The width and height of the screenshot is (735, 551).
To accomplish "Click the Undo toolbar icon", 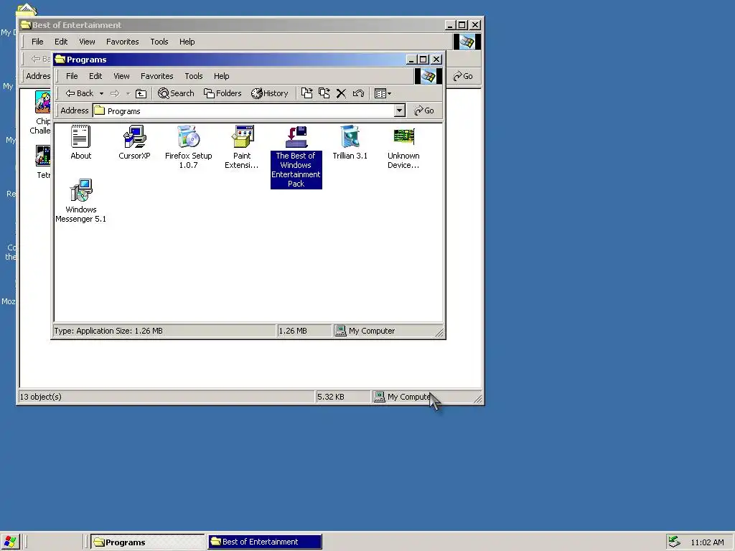I will tap(358, 93).
